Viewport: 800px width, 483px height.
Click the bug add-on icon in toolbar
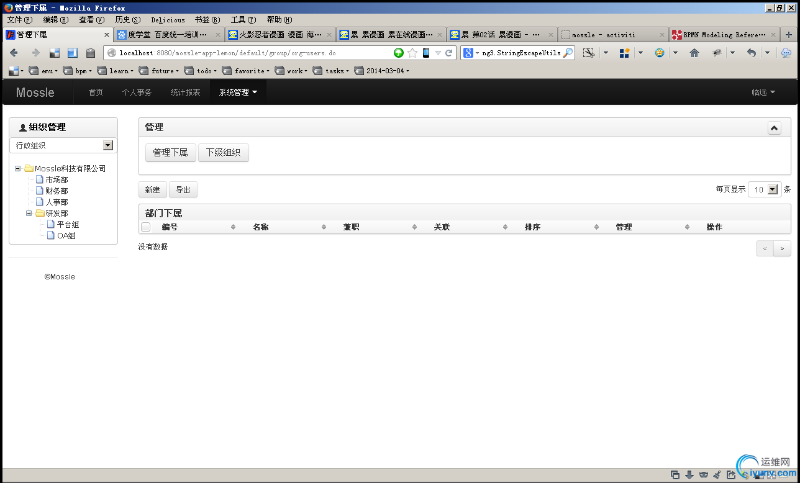(717, 53)
